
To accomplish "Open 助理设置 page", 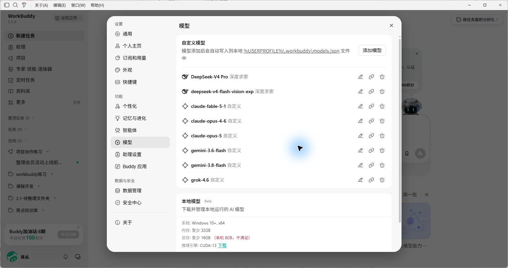I will pyautogui.click(x=140, y=154).
